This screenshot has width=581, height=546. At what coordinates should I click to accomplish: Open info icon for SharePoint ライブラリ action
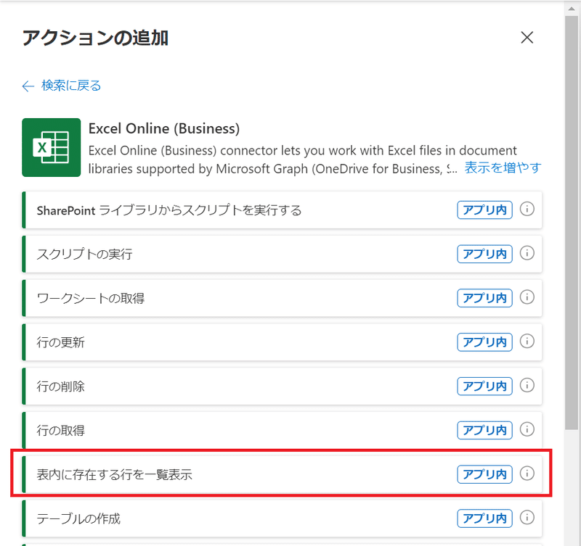pos(527,209)
